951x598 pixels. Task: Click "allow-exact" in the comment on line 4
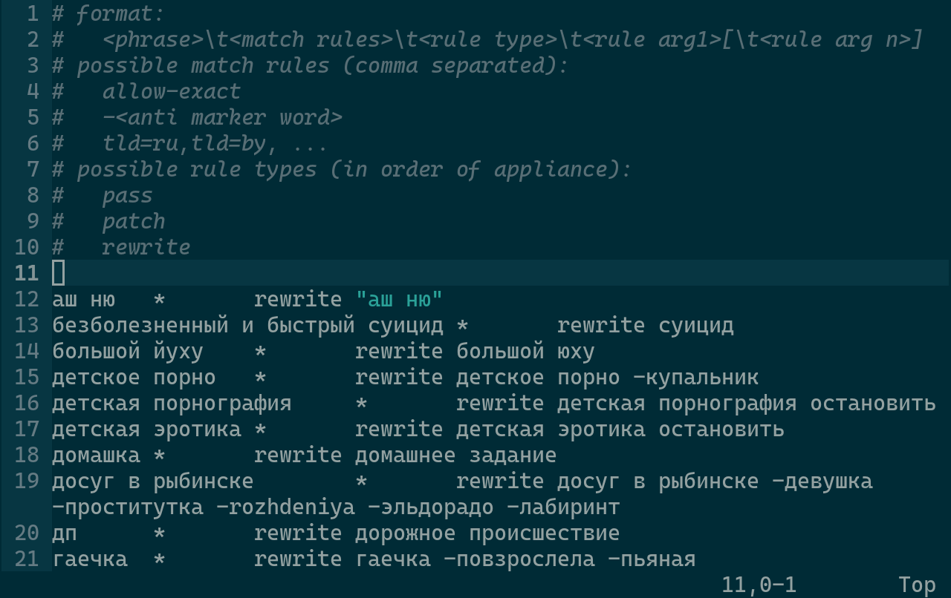point(171,91)
